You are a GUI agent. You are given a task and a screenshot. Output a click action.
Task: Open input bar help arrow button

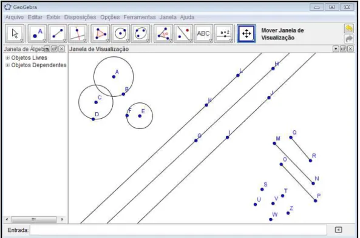pos(338,230)
